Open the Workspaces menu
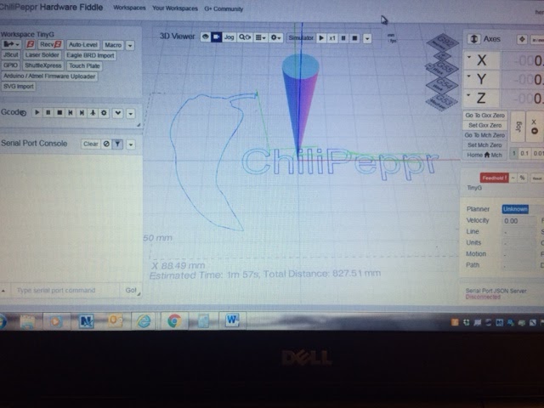 pyautogui.click(x=129, y=7)
